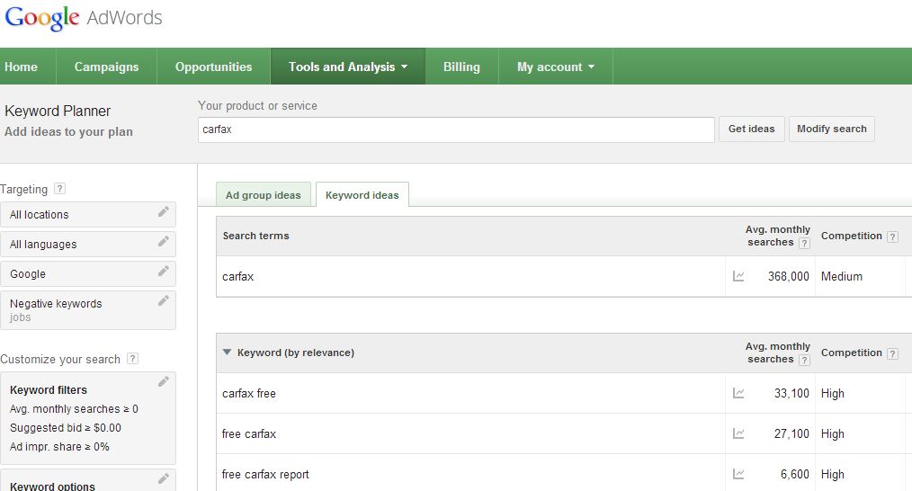
Task: Open the My account dropdown menu
Action: (556, 67)
